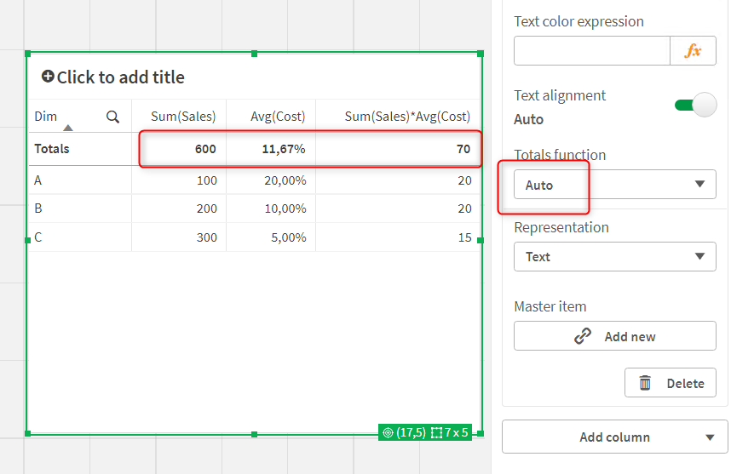Click the search icon in Dim column

click(112, 117)
